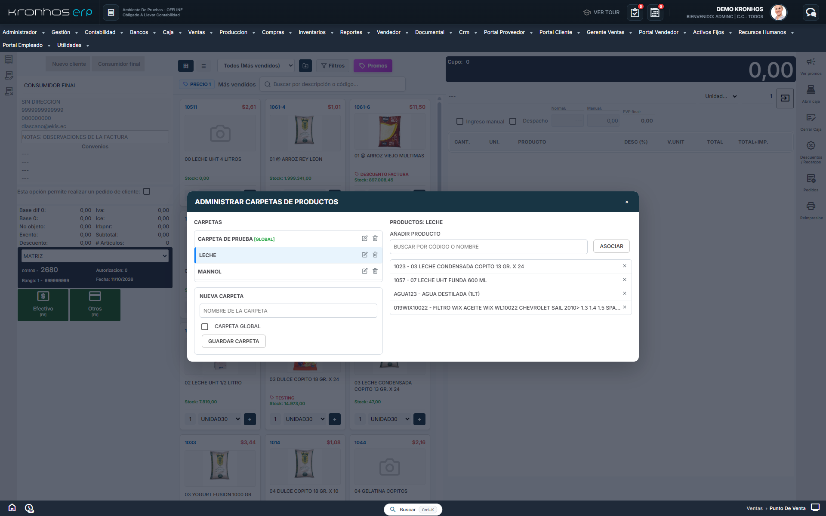Check the Ingreso manual checkbox
The height and width of the screenshot is (516, 826).
coord(460,121)
